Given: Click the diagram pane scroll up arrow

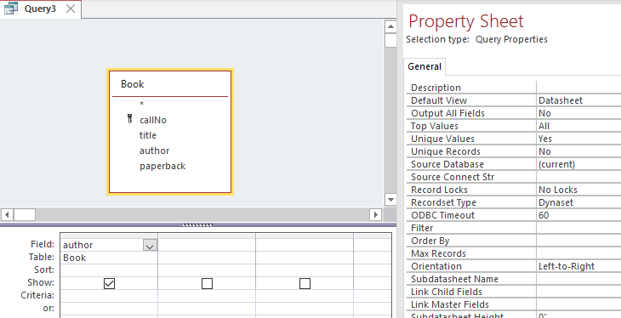Looking at the screenshot, I should click(x=390, y=27).
